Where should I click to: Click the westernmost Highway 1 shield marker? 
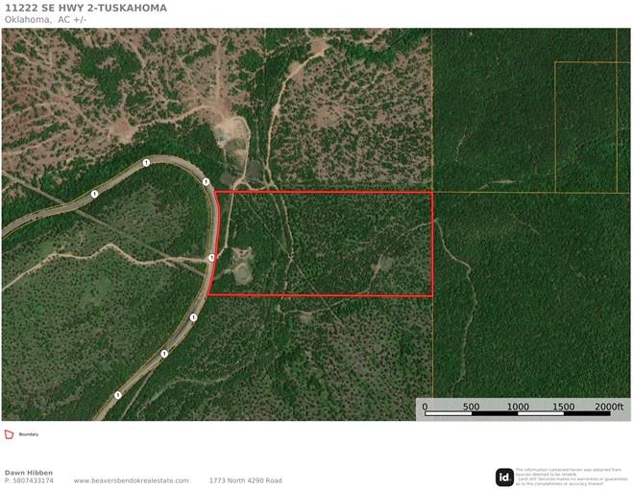(x=94, y=194)
